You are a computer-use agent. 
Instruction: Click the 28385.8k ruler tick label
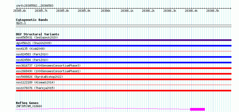63,11
